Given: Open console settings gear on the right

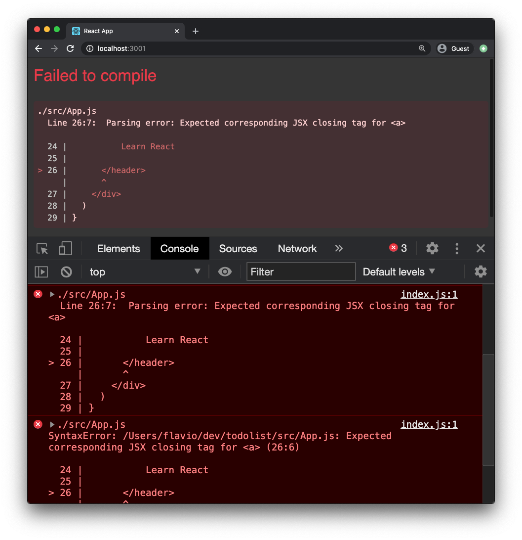Looking at the screenshot, I should [481, 271].
